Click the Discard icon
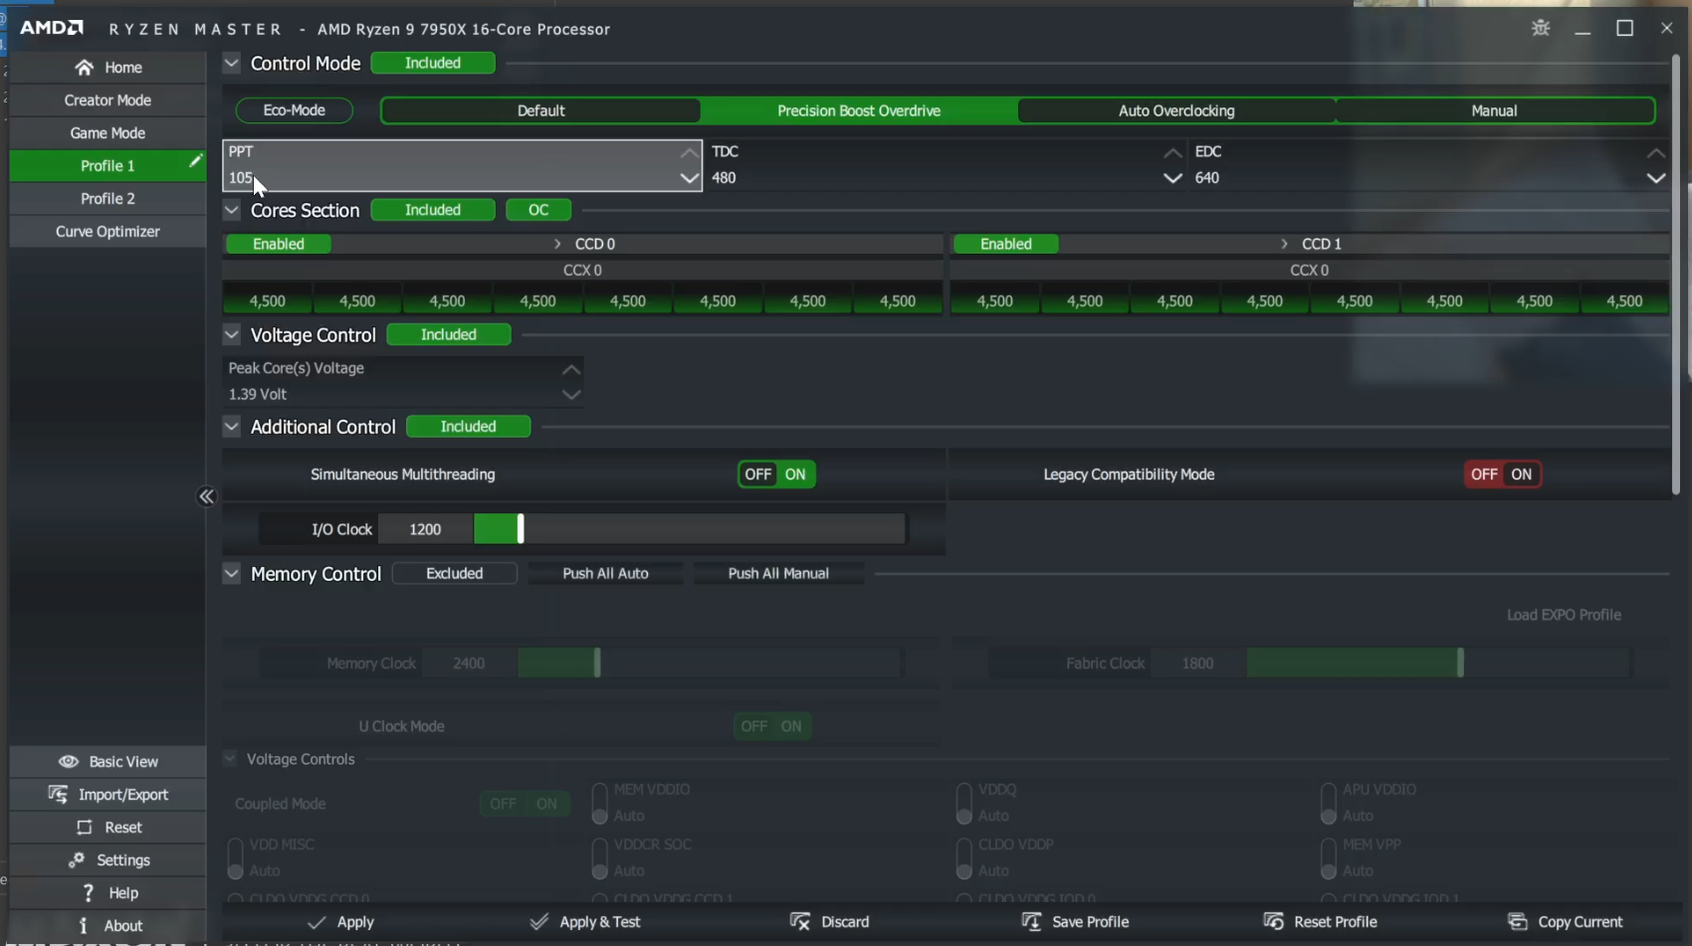The image size is (1692, 946). coord(800,922)
